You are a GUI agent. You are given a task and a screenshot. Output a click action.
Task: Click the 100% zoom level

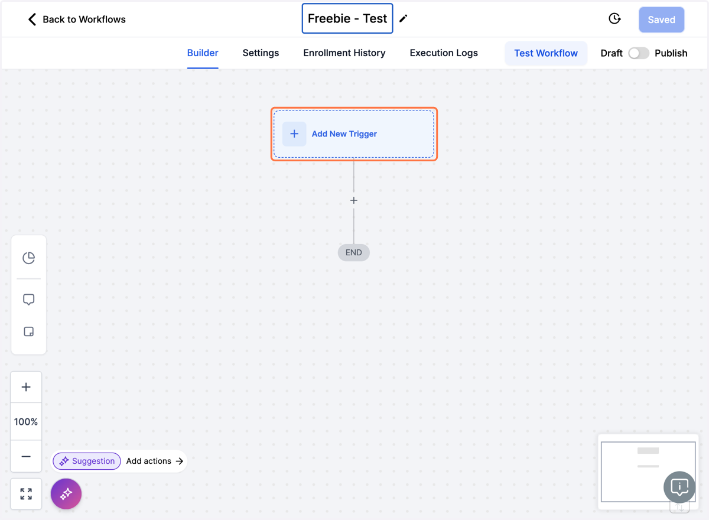[26, 421]
